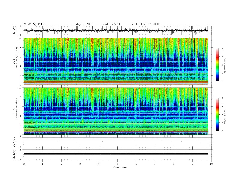This screenshot has height=184, width=238.
Task: Click the ch.1 "Frequency (kHz)" axis label
Action: [x=17, y=58]
